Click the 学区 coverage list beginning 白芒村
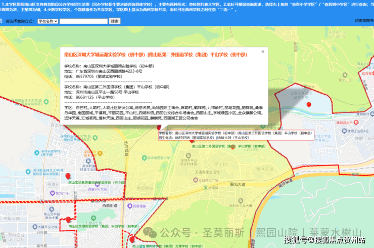The width and height of the screenshot is (374, 248). [x=164, y=113]
